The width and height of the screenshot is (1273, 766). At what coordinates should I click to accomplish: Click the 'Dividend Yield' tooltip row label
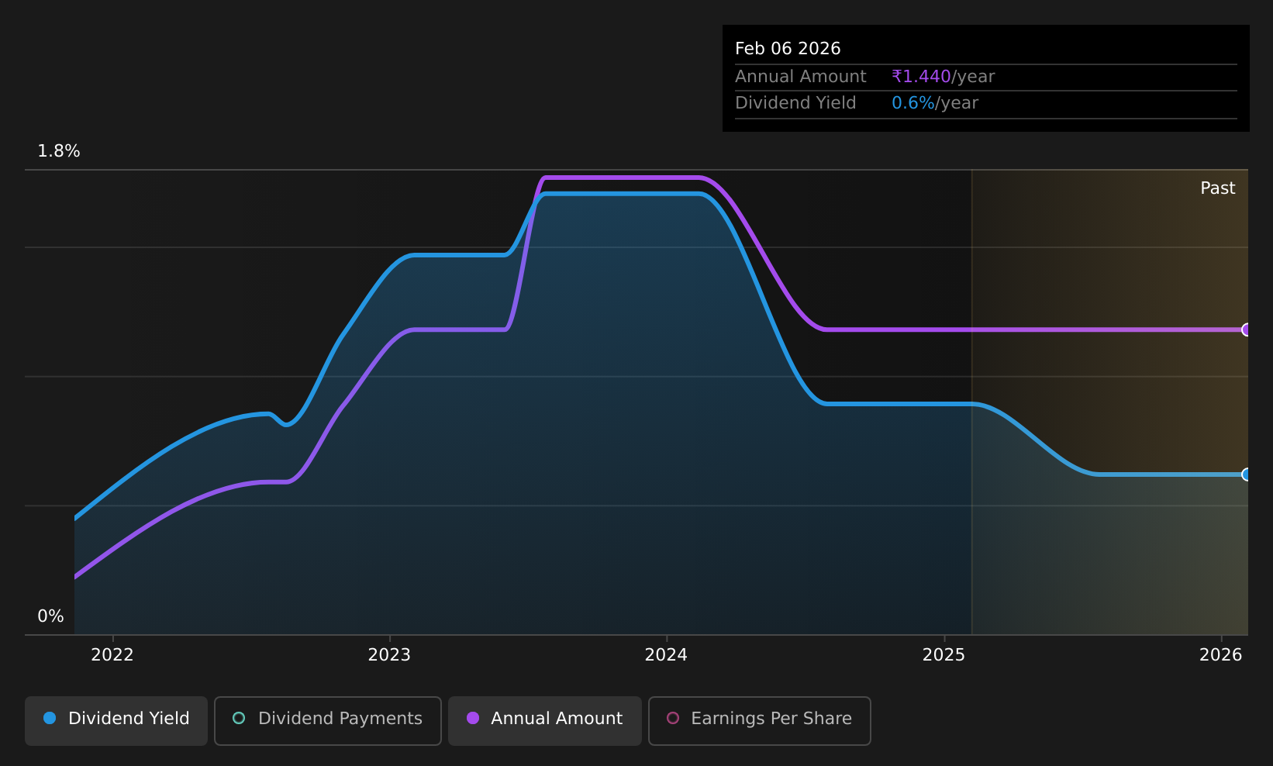click(x=795, y=103)
